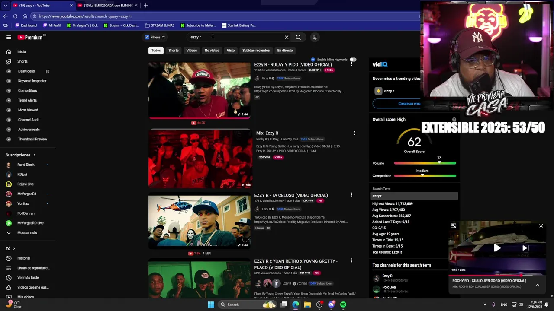Open Historial in the sidebar
554x311 pixels.
[24, 258]
